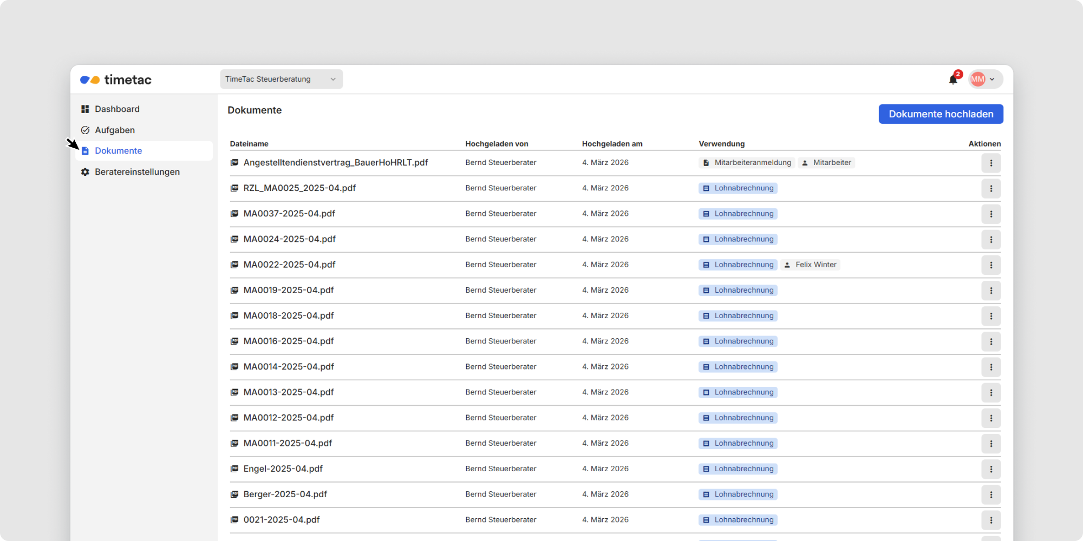Click the Dashboard grid icon in sidebar
This screenshot has width=1083, height=541.
tap(85, 109)
